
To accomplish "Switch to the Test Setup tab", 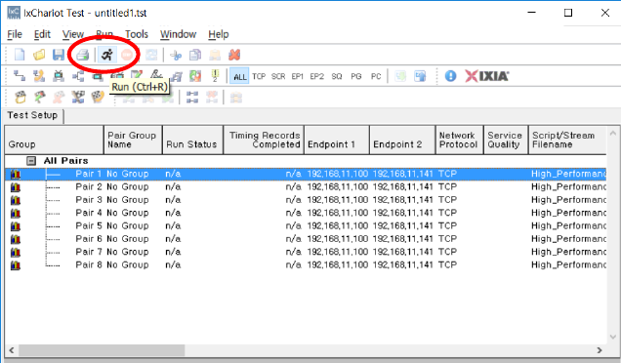I will tap(32, 115).
